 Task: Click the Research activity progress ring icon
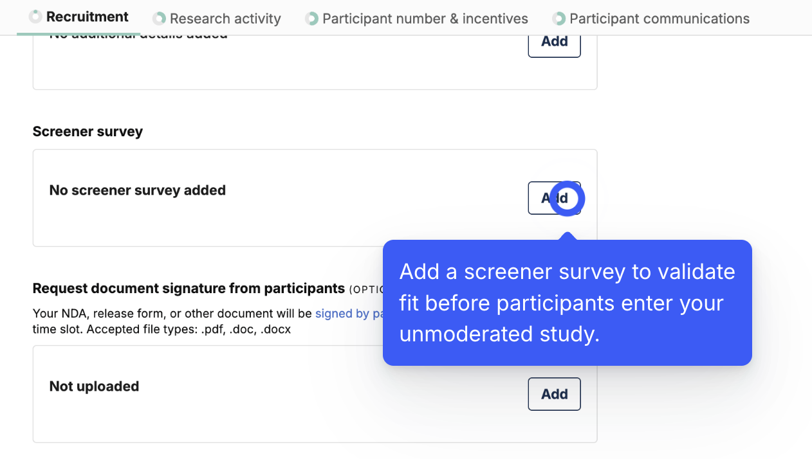(x=159, y=19)
